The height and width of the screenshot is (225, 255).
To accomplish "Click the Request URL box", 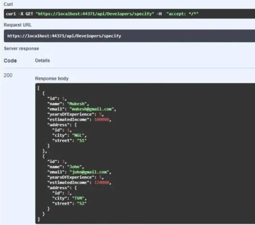I will (x=129, y=36).
